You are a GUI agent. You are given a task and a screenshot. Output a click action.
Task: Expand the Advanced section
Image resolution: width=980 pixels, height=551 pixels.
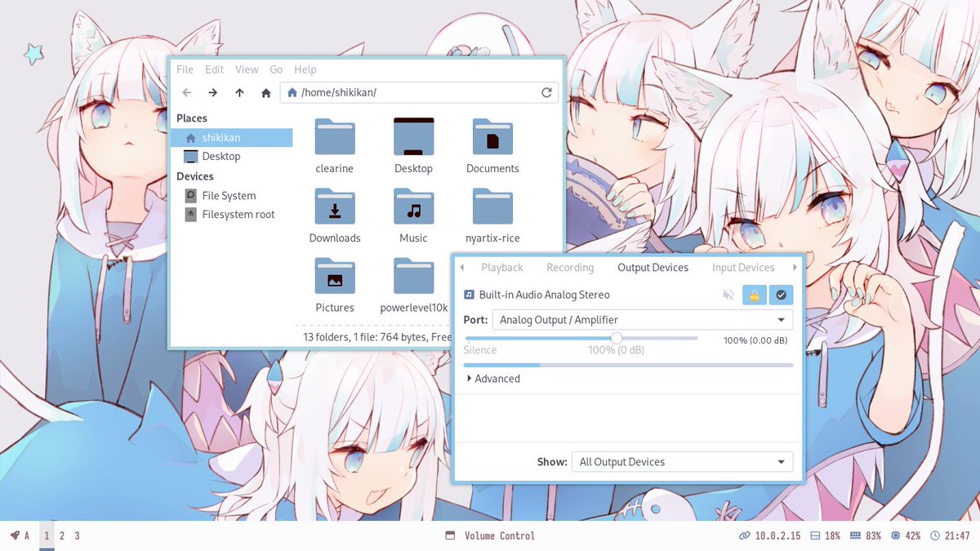click(x=492, y=379)
